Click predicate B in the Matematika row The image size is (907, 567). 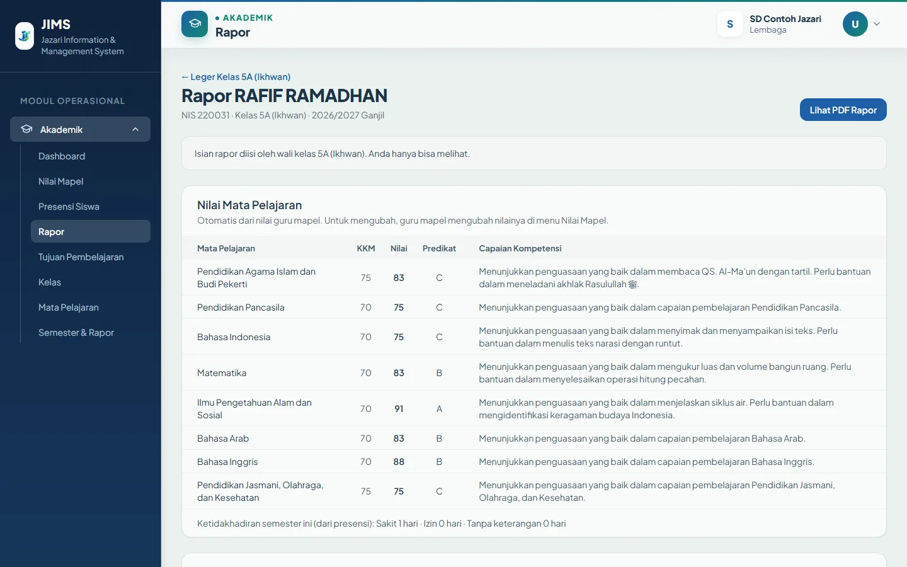tap(439, 373)
